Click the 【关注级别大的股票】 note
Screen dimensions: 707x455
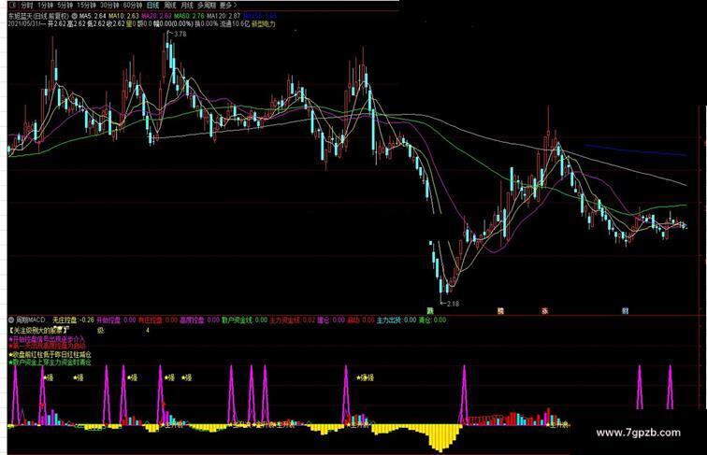(x=39, y=330)
